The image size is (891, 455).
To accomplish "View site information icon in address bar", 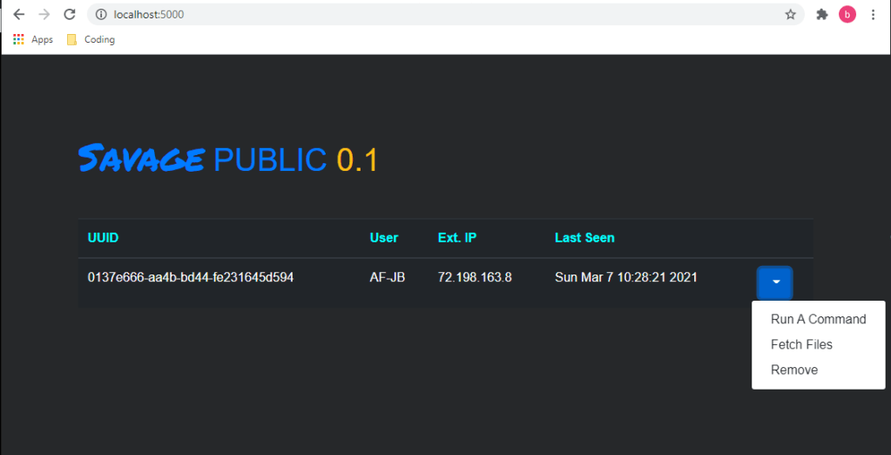I will pos(101,15).
